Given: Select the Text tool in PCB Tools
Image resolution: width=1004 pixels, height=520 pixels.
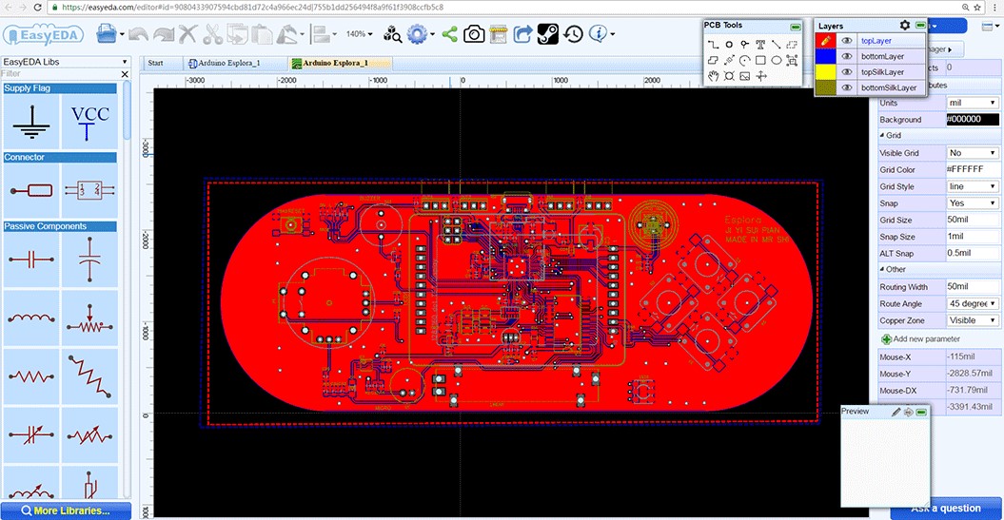Looking at the screenshot, I should (x=760, y=45).
